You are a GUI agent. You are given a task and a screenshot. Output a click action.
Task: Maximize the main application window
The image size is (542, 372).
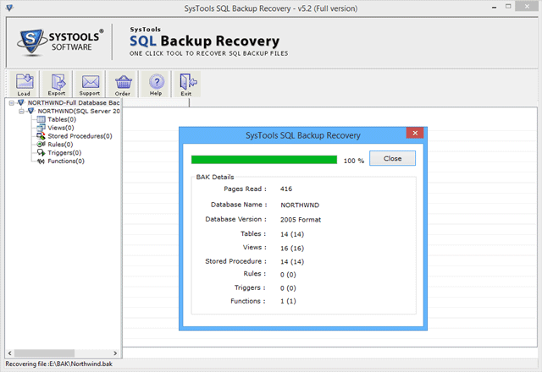click(x=508, y=7)
